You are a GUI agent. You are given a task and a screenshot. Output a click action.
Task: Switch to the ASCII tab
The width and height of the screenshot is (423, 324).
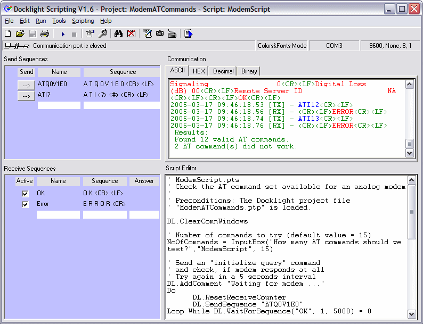[x=177, y=70]
